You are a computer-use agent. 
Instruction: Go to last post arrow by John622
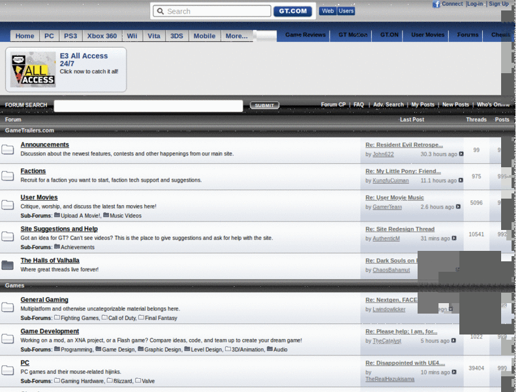click(x=461, y=154)
